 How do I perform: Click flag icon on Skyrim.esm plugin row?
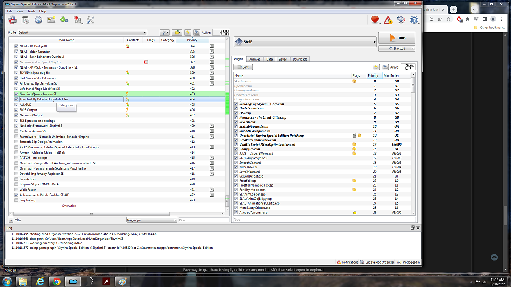click(355, 81)
